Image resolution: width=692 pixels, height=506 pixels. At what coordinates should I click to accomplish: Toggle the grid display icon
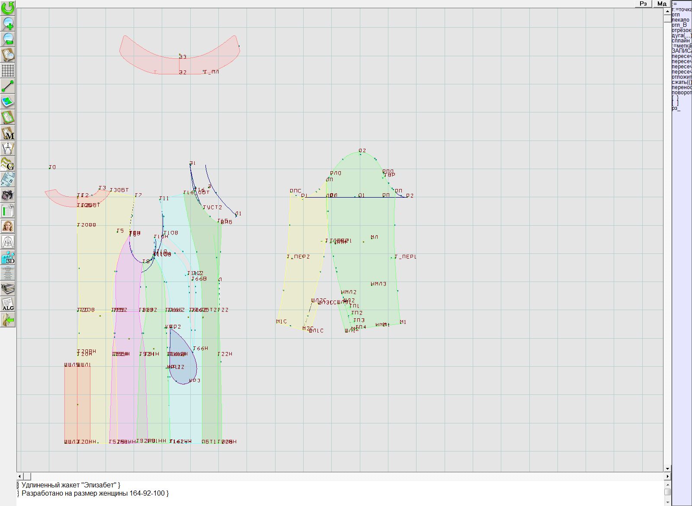8,70
